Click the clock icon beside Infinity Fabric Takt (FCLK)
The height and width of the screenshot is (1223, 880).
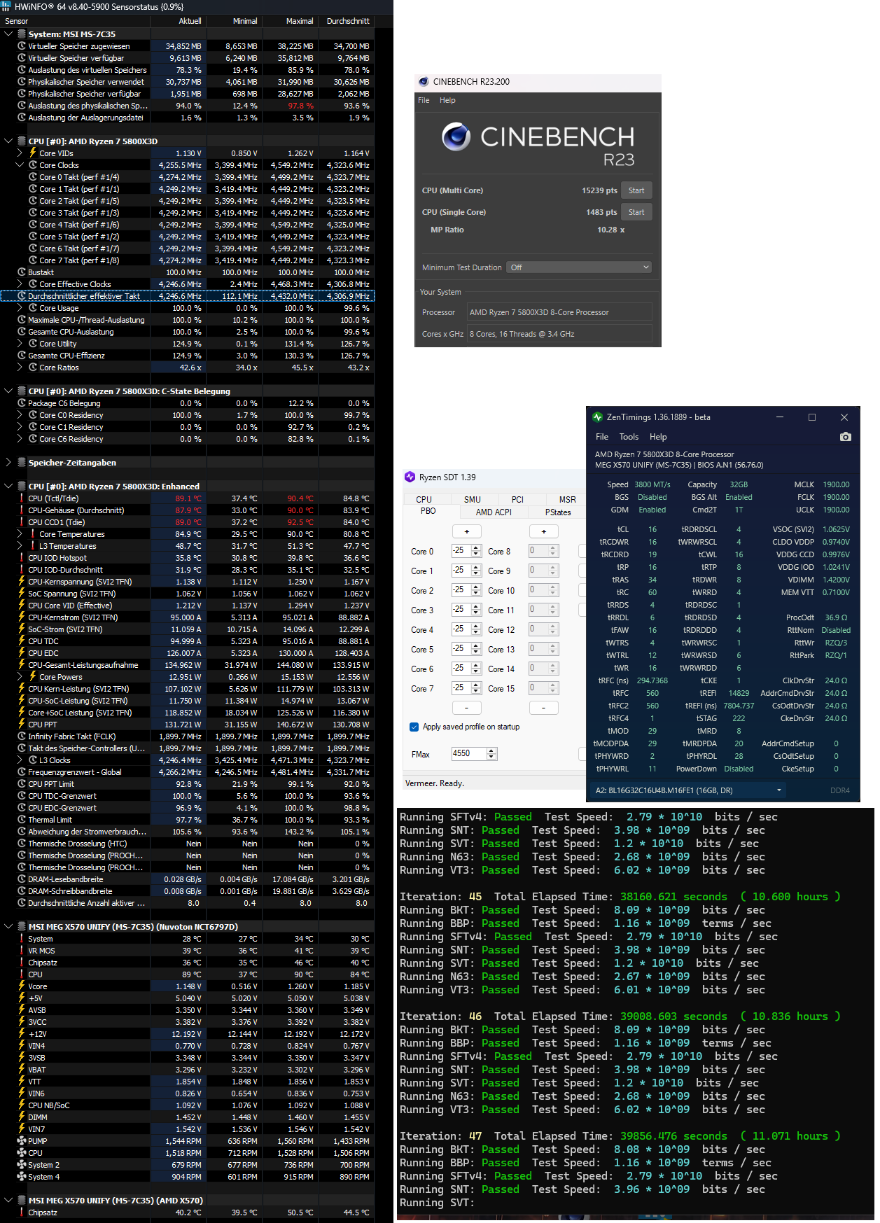22,736
